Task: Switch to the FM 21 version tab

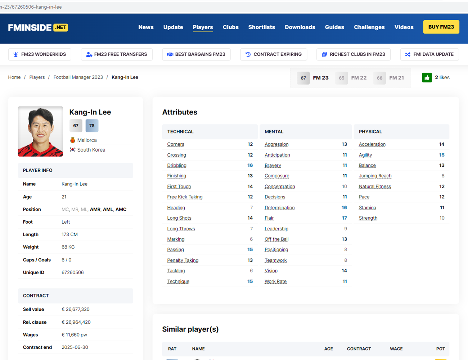Action: [389, 78]
